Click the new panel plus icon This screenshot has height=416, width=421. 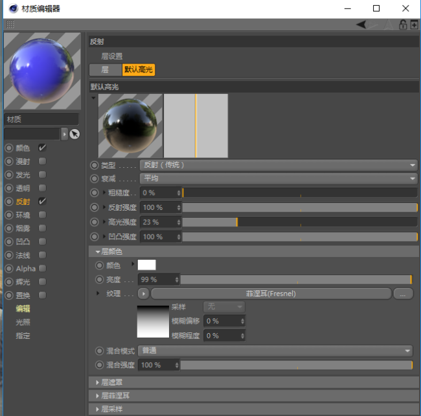click(x=414, y=25)
